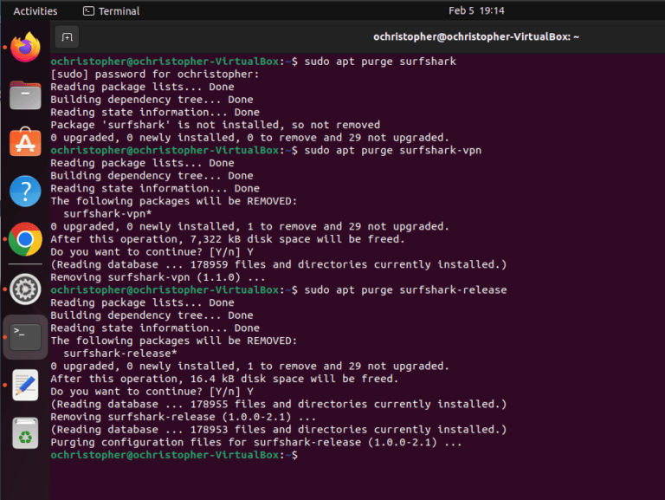Click the terminal window title ochristopher@ochristopher-VirtualBox
This screenshot has width=665, height=500.
[476, 37]
